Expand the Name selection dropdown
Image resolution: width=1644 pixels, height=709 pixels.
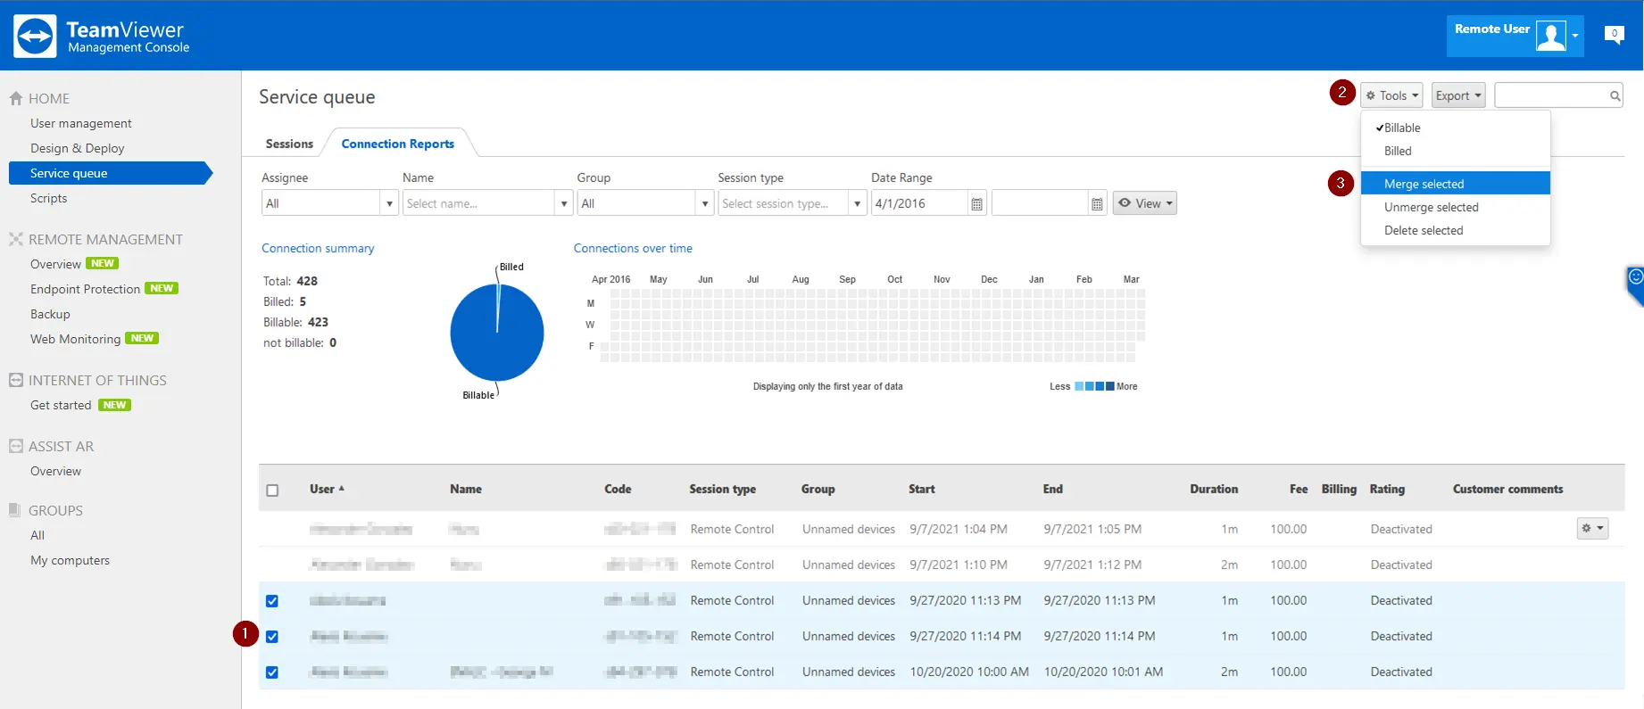tap(564, 203)
